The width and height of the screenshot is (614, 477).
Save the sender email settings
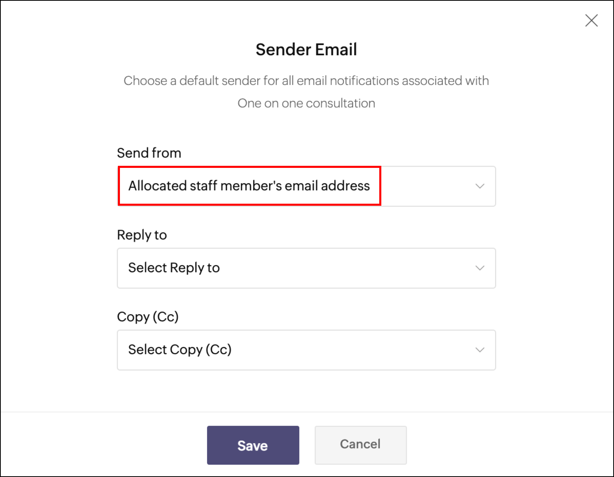[253, 445]
